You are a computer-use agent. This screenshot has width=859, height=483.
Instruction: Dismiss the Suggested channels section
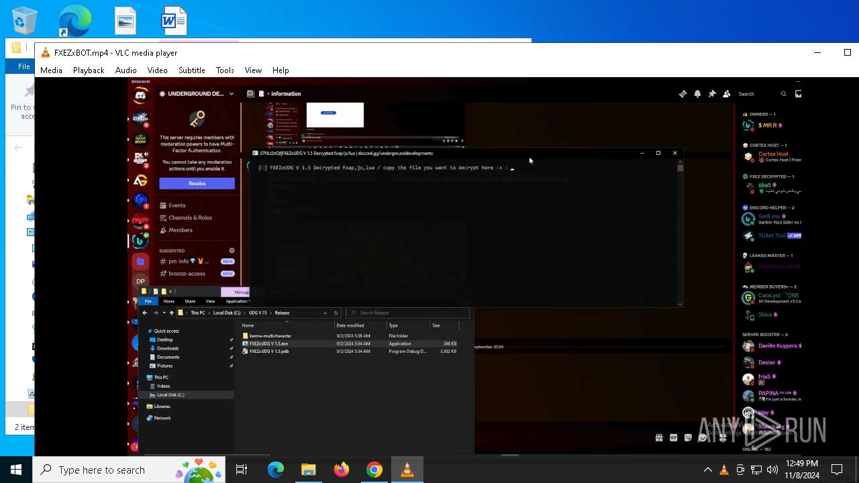(232, 250)
